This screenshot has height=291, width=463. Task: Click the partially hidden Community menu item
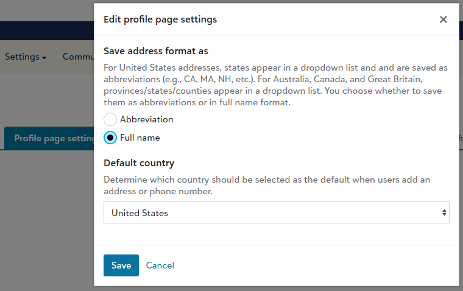pos(78,57)
